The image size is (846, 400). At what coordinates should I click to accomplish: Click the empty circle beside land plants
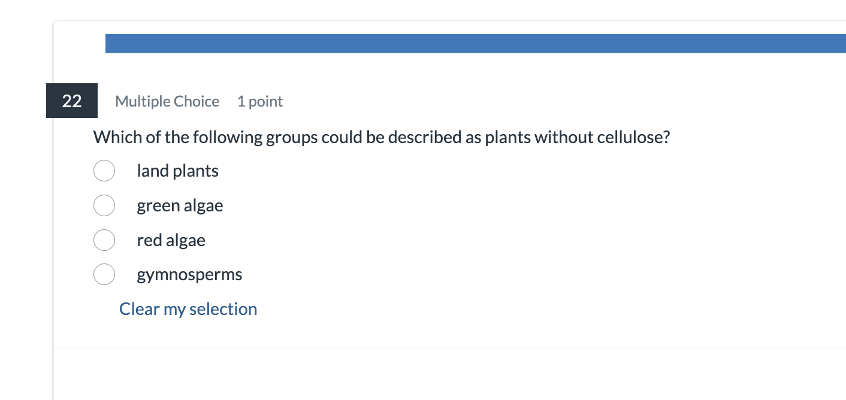click(104, 171)
